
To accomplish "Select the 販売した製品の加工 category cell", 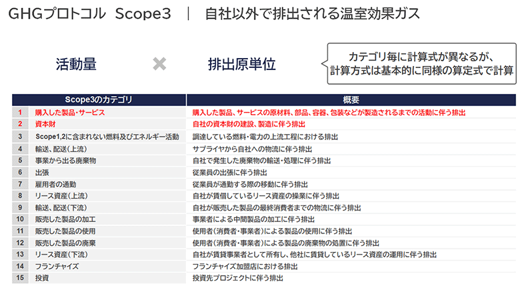I will (x=65, y=219).
